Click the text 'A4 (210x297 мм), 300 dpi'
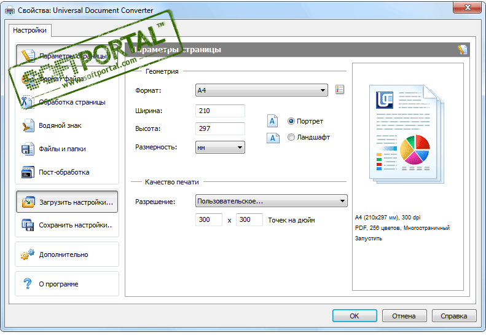 click(388, 218)
